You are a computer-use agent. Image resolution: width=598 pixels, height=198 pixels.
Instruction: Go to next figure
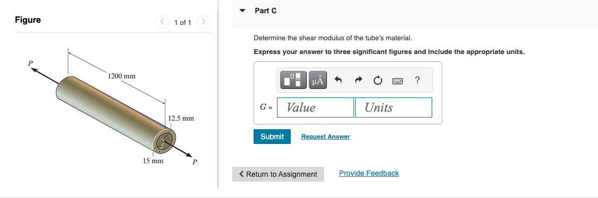pyautogui.click(x=204, y=22)
